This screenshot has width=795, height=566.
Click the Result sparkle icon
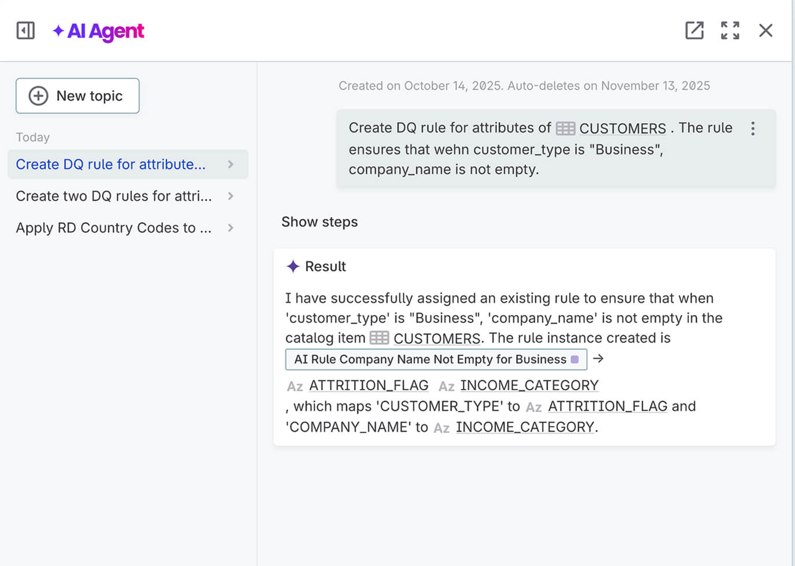click(x=293, y=266)
